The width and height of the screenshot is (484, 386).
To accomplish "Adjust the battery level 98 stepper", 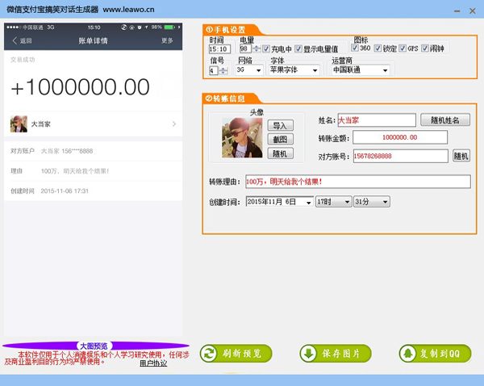I will 257,48.
